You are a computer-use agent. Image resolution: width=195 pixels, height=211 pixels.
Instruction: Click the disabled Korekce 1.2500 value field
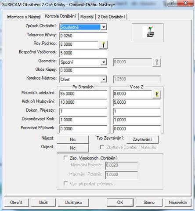point(137,79)
